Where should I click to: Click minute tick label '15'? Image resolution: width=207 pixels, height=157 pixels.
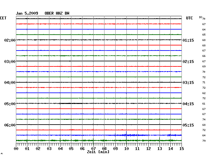click(x=182, y=148)
